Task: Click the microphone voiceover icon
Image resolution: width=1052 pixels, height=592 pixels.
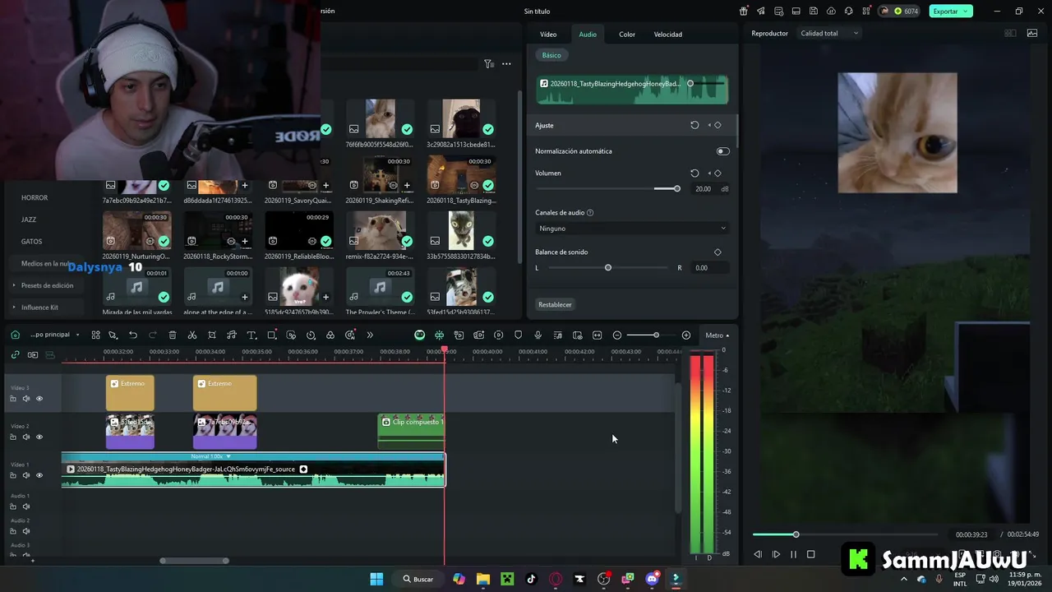Action: (x=538, y=335)
